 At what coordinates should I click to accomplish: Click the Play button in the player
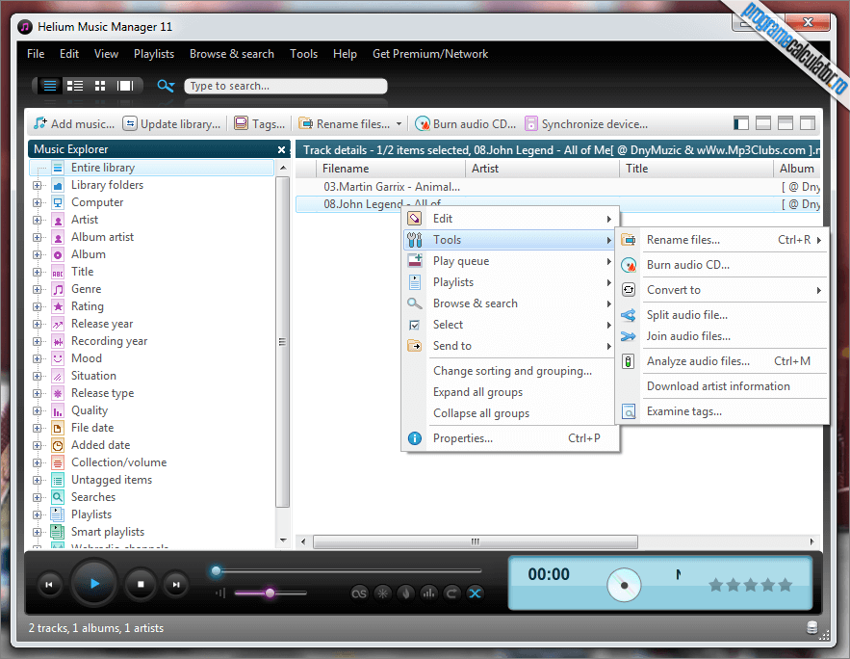click(94, 584)
